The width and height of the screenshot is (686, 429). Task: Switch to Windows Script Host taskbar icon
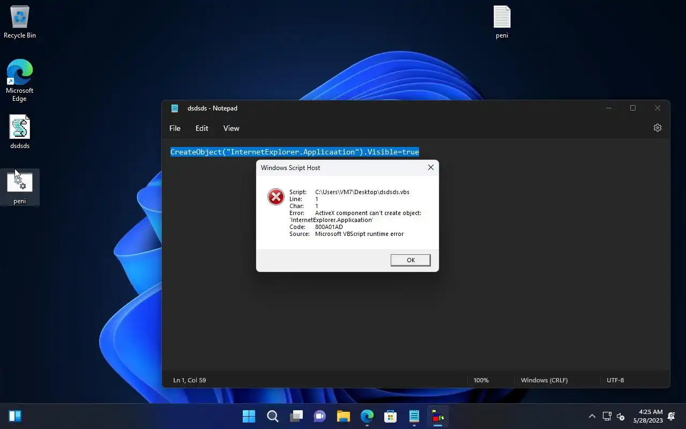pos(438,416)
